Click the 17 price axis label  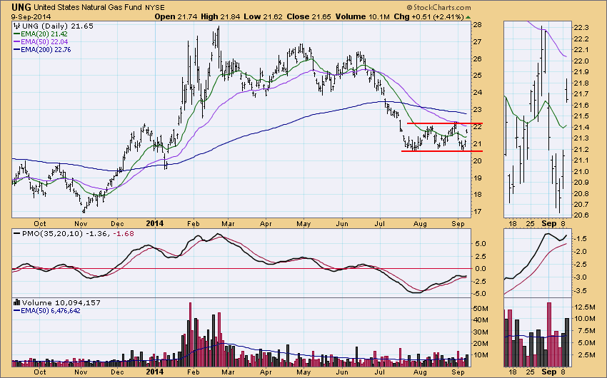pyautogui.click(x=477, y=211)
